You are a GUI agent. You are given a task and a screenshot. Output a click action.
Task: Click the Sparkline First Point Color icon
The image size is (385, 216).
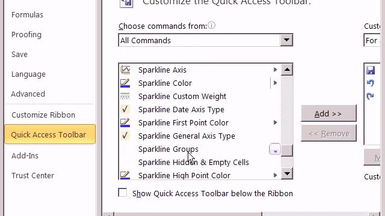point(125,122)
